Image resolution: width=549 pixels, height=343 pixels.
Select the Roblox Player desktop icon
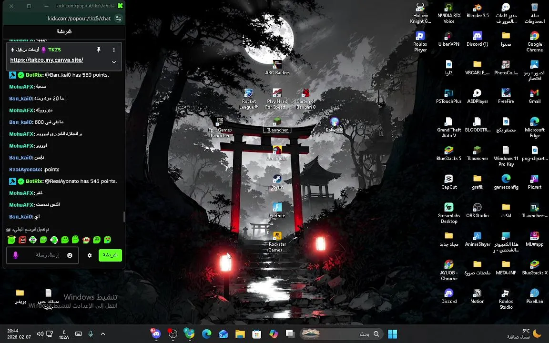(x=420, y=41)
